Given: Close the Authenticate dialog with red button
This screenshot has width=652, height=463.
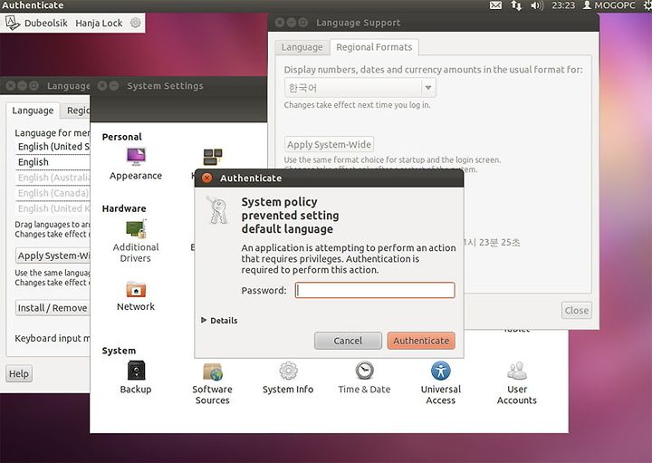Looking at the screenshot, I should point(206,178).
